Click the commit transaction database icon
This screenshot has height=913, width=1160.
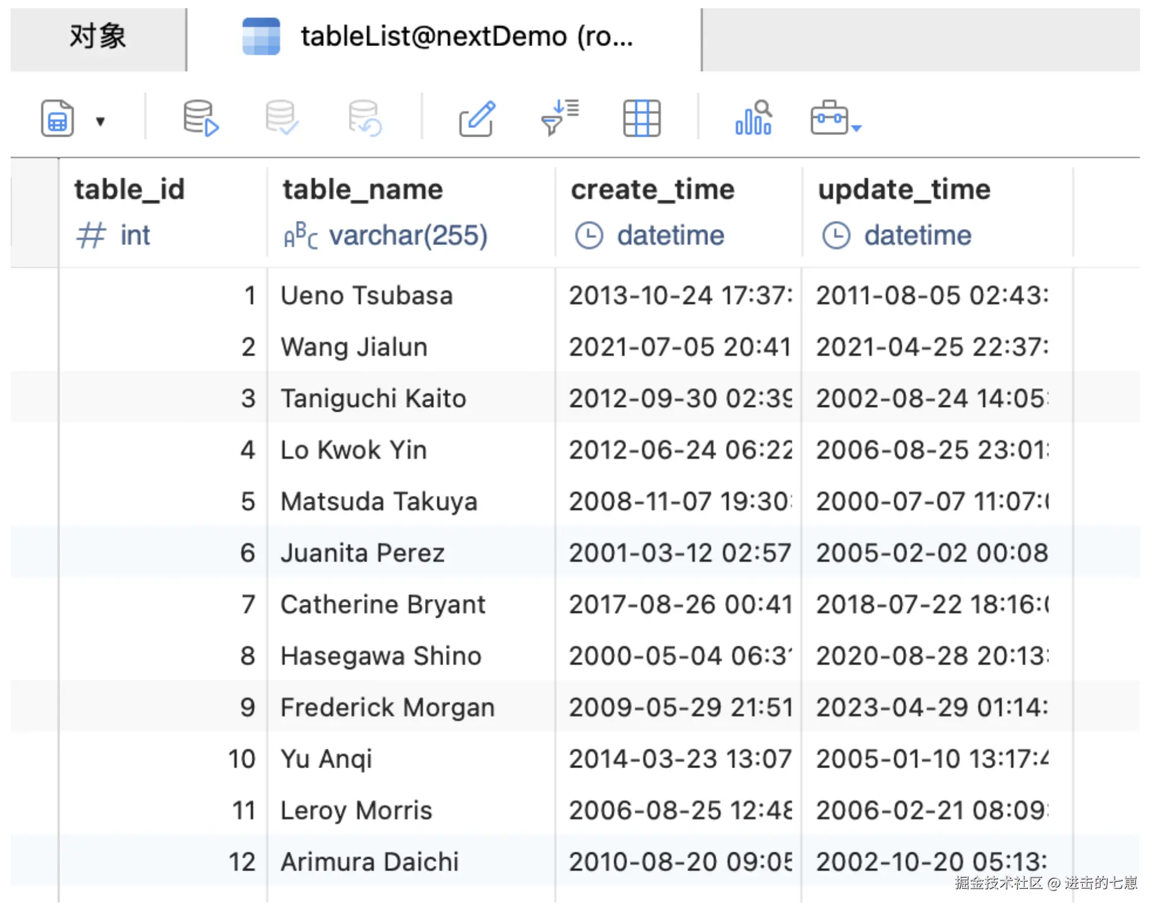coord(282,118)
